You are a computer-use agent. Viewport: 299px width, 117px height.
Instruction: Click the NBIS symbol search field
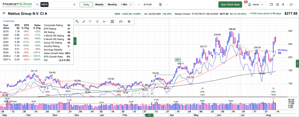pyautogui.click(x=56, y=5)
